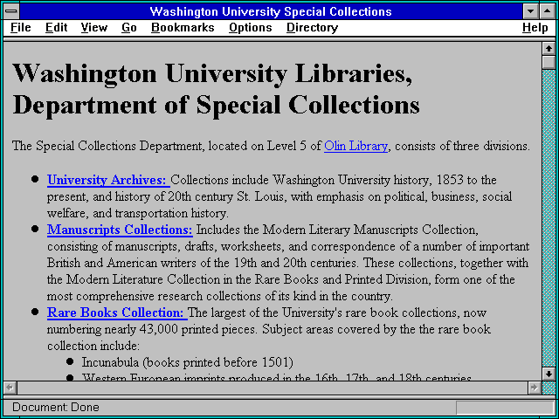The width and height of the screenshot is (559, 419).
Task: Open the Edit menu
Action: coord(56,28)
